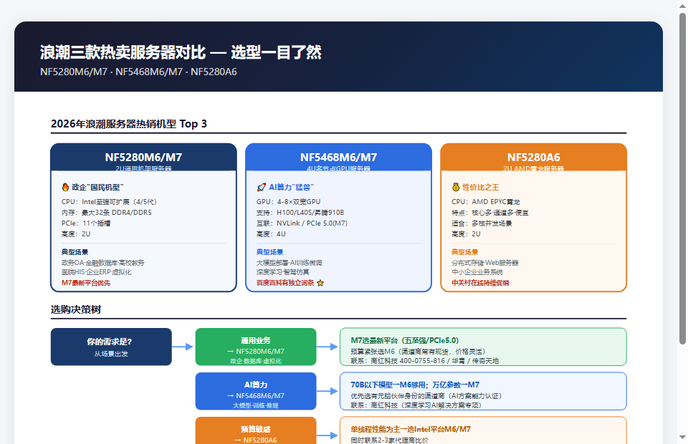
Task: Click the subtitle NF5280M6/M7 · NF5468M6/M7 · NF5280A6
Action: tap(138, 72)
